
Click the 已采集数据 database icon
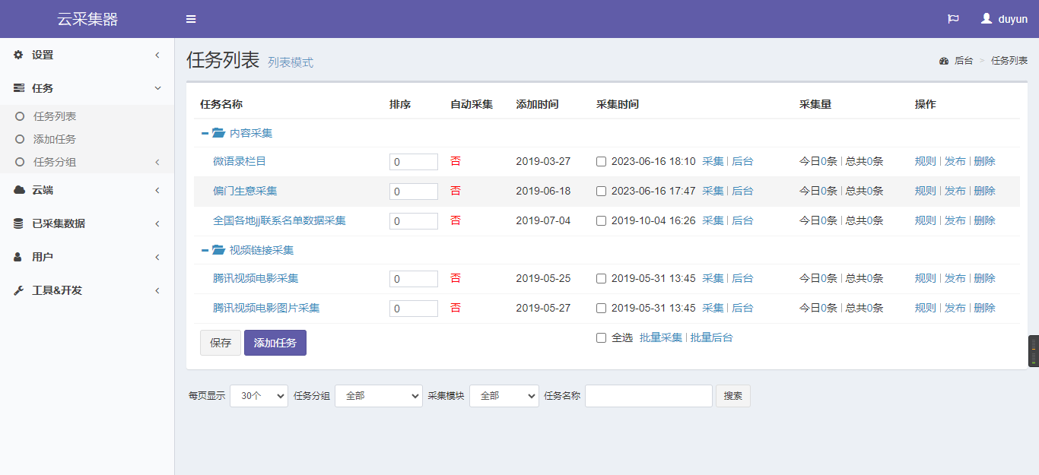click(19, 223)
